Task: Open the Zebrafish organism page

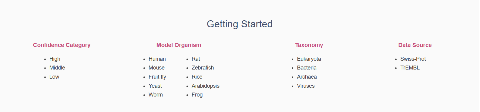Action: click(203, 68)
